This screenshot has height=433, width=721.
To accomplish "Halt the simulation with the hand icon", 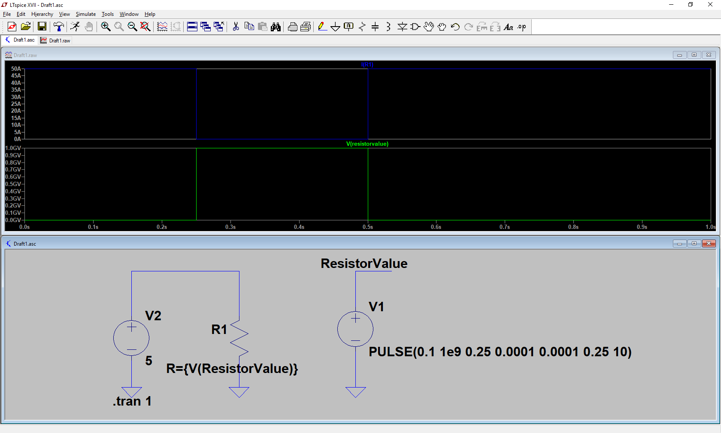I will pos(88,27).
